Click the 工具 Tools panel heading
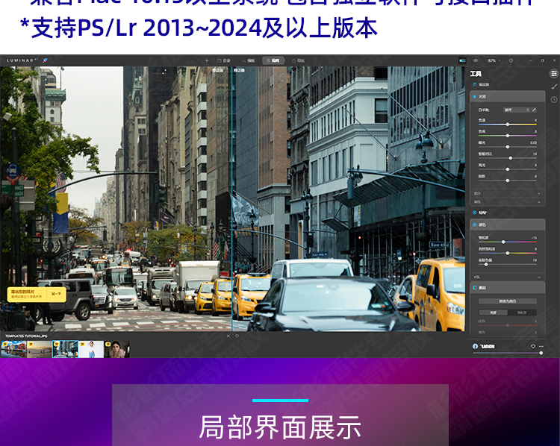The image size is (560, 446). tap(476, 74)
